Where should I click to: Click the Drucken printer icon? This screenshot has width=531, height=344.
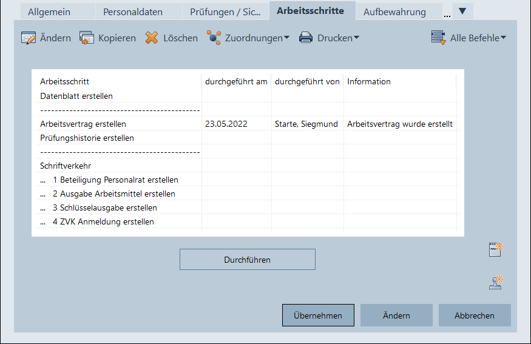coord(306,38)
